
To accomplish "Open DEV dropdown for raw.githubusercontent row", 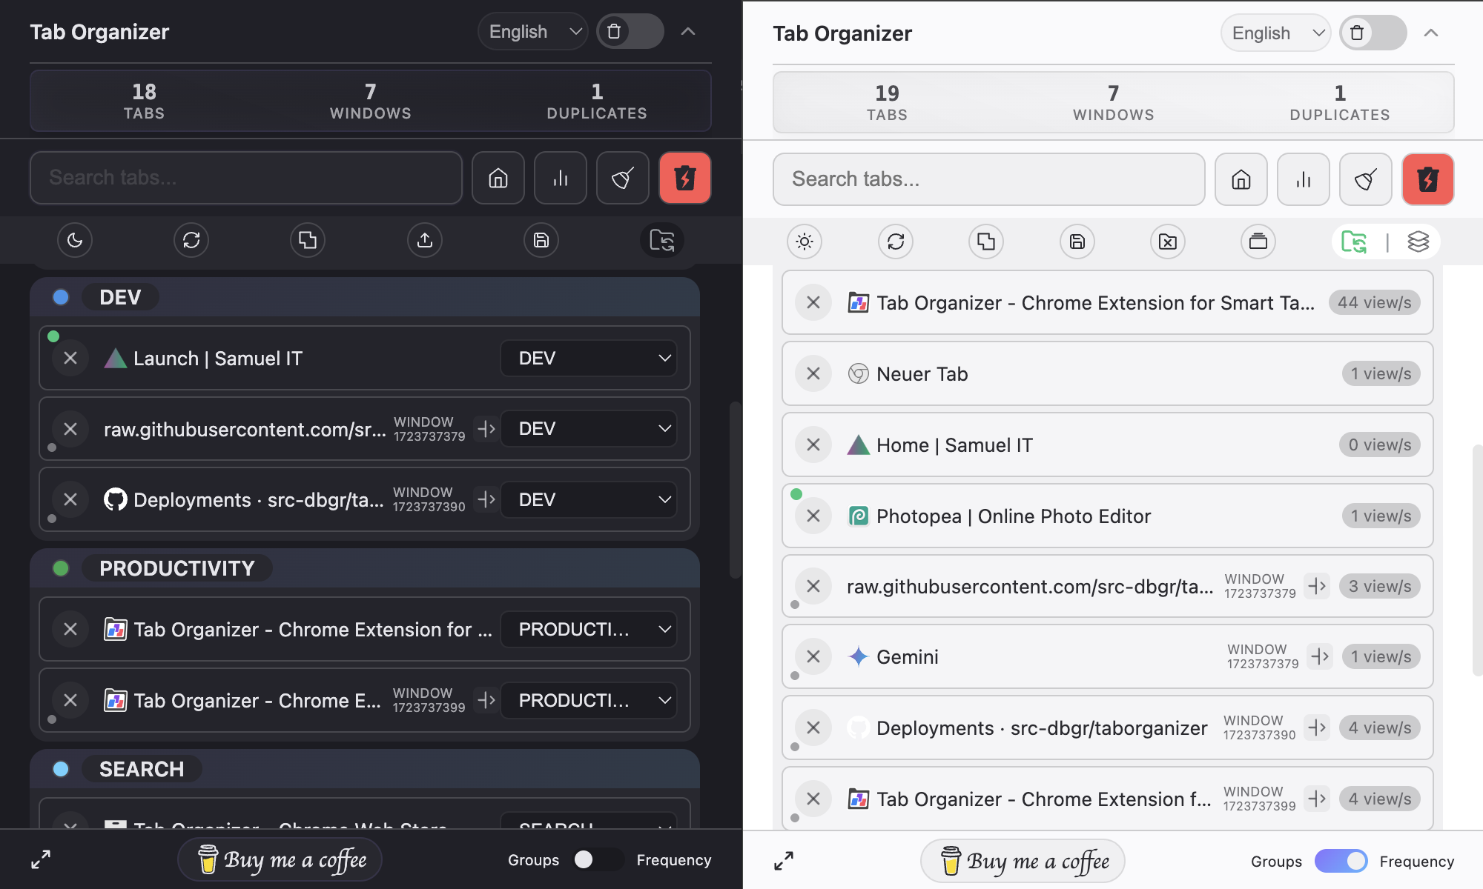I will (589, 429).
